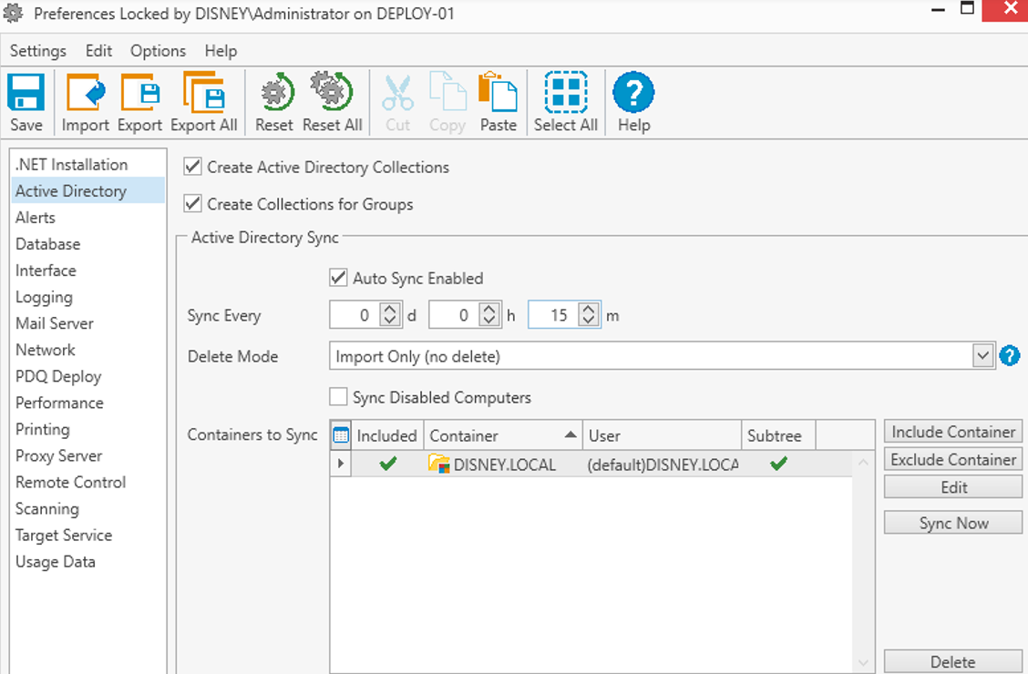Go to Mail Server preferences
Screen dimensions: 1028x674
(87, 323)
